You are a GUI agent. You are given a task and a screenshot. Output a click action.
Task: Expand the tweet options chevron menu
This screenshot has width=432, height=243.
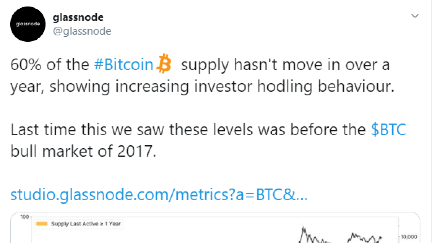pyautogui.click(x=415, y=16)
